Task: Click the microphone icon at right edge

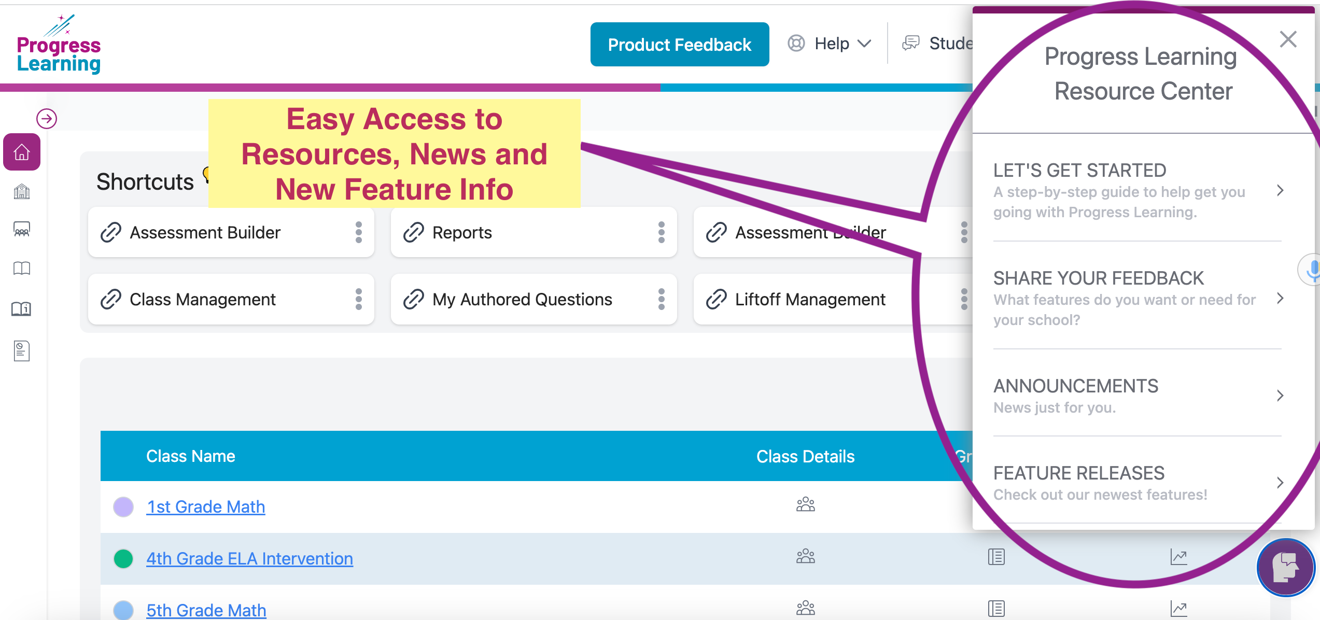Action: coord(1312,270)
